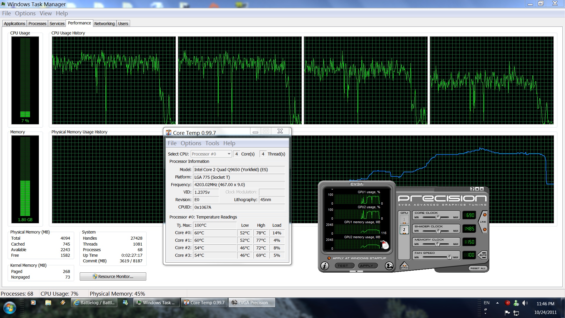
Task: Select GPU 2 in EVGA Precision
Action: pos(404,230)
